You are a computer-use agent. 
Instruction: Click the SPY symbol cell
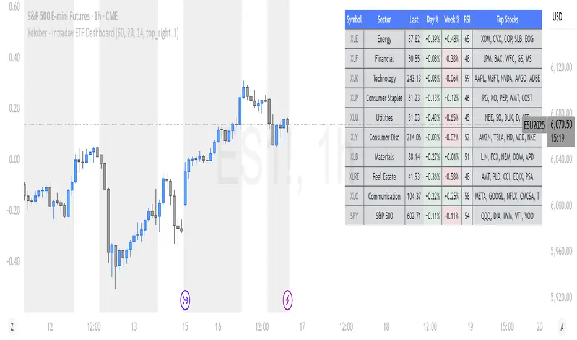[x=354, y=216]
